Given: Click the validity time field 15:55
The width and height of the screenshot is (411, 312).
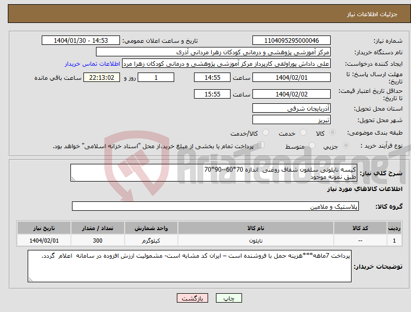Looking at the screenshot, I should click(x=212, y=94).
